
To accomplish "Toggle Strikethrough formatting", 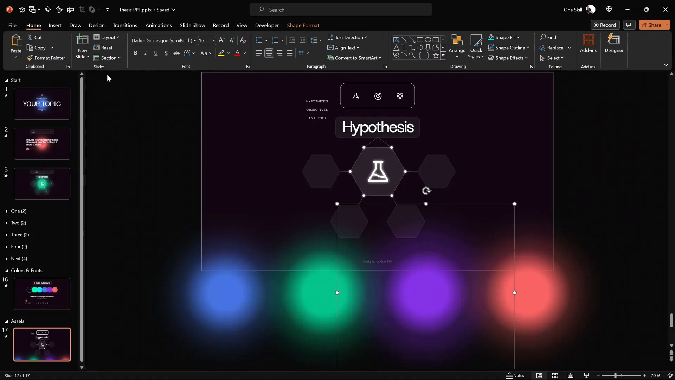I will [x=176, y=53].
